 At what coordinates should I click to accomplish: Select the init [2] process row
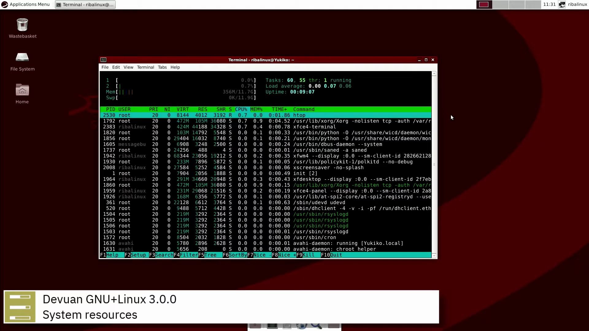266,173
